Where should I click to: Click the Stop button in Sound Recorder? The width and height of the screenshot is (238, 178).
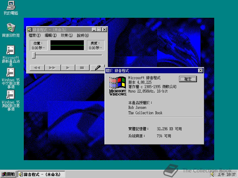tap(82, 68)
